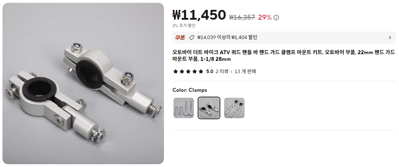Click the crossed-out ₩16,357 original price
399x167 pixels.
242,17
